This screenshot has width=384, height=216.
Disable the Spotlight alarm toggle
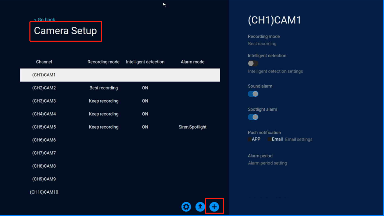point(253,117)
